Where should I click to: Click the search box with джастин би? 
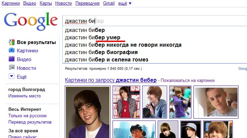[x=155, y=21]
